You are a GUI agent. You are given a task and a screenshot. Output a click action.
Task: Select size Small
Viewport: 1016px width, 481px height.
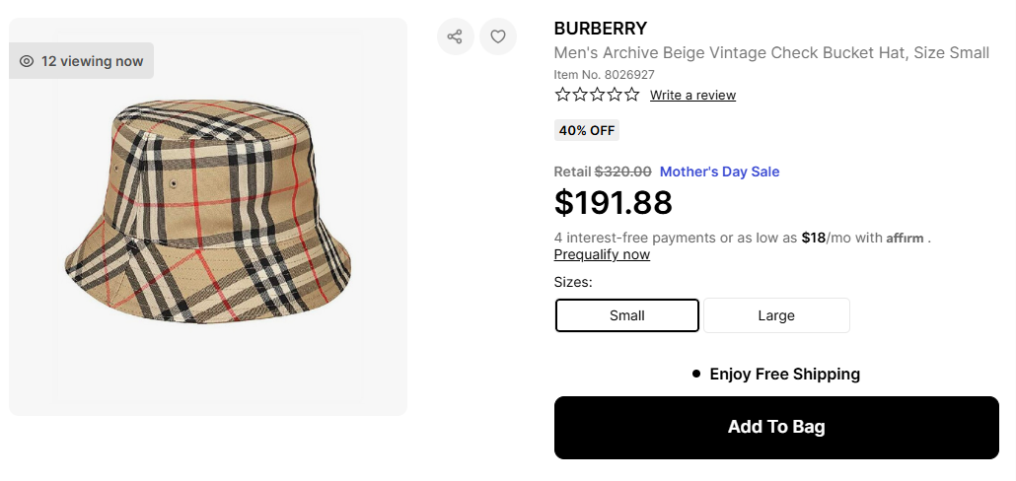point(627,315)
